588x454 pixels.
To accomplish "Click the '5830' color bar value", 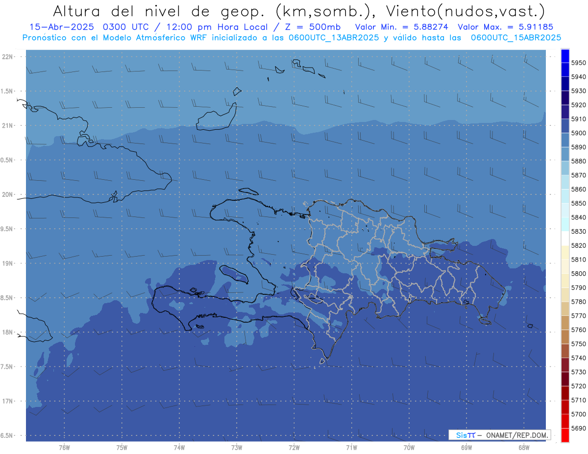I will [579, 232].
